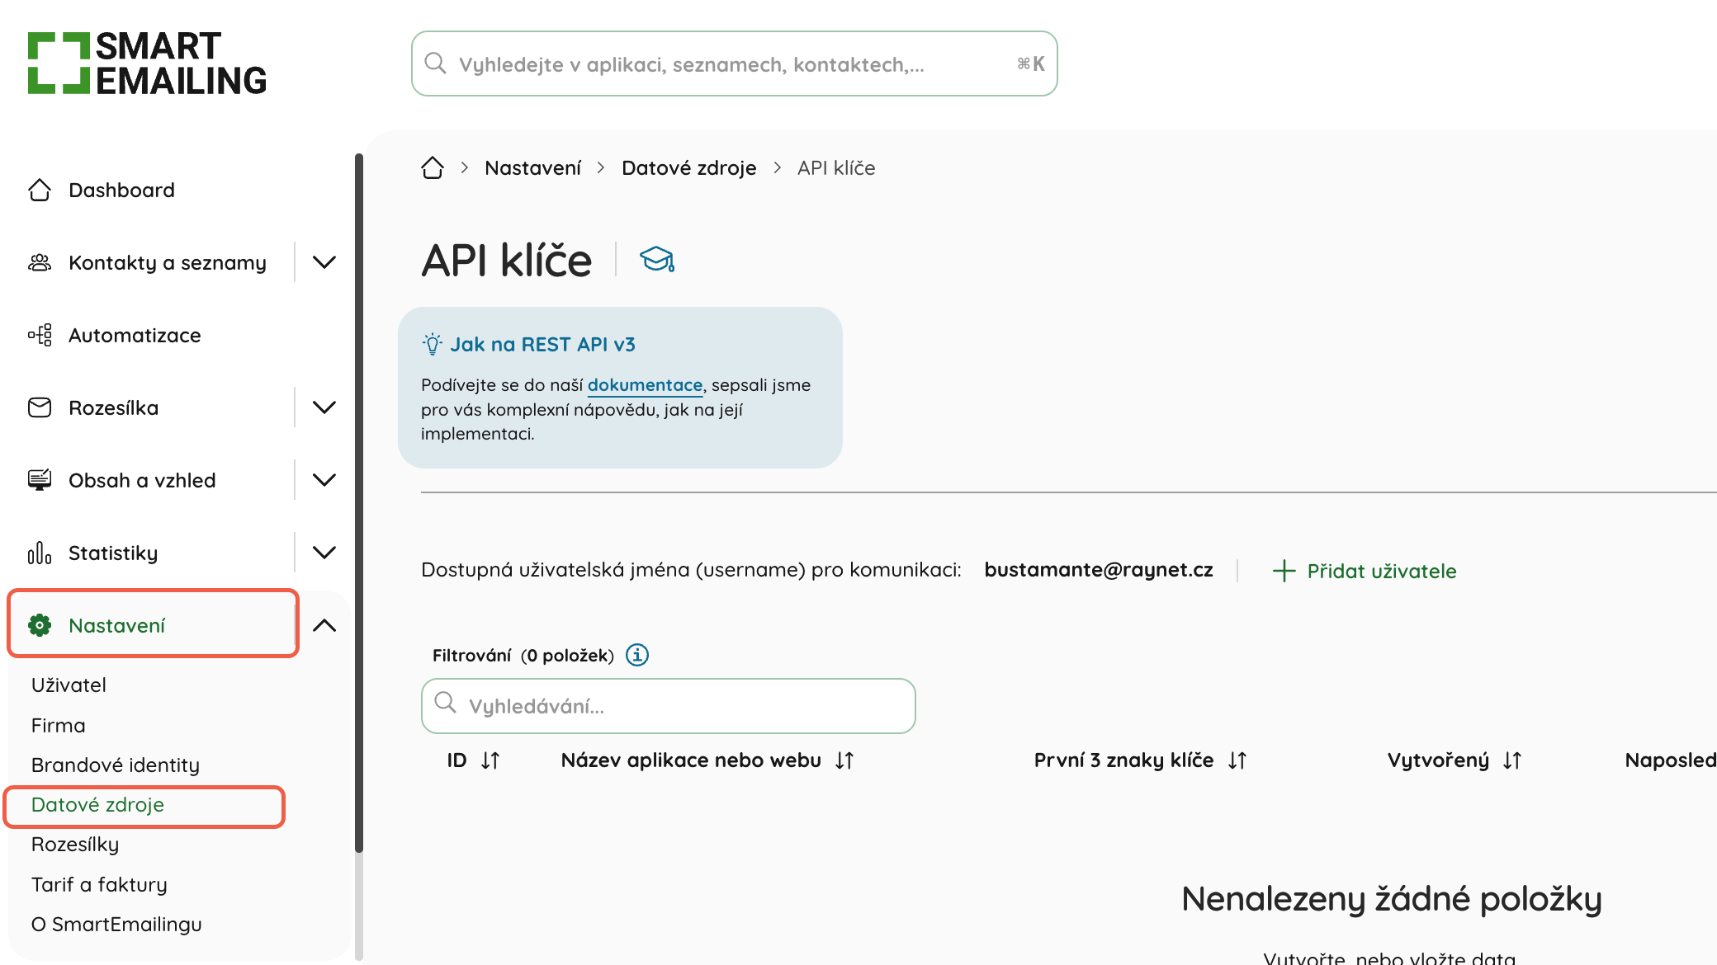Open the graduation cap help icon
1717x965 pixels.
(657, 260)
